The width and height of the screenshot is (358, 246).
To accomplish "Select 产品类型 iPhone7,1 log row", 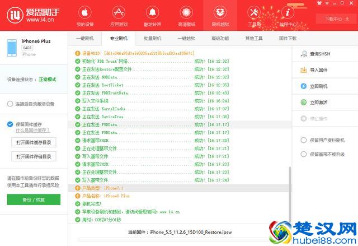I will coord(179,188).
